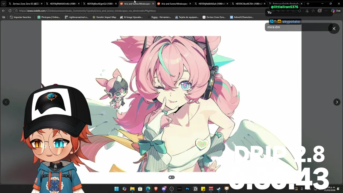Open Brave browser from the taskbar
The width and height of the screenshot is (343, 193).
(x=156, y=189)
